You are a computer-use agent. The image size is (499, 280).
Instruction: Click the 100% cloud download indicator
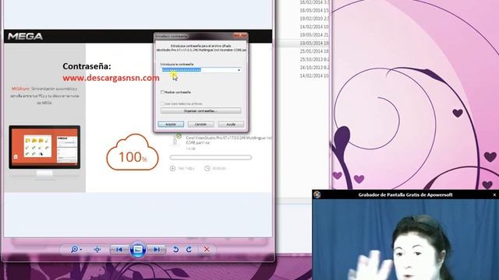tap(133, 152)
